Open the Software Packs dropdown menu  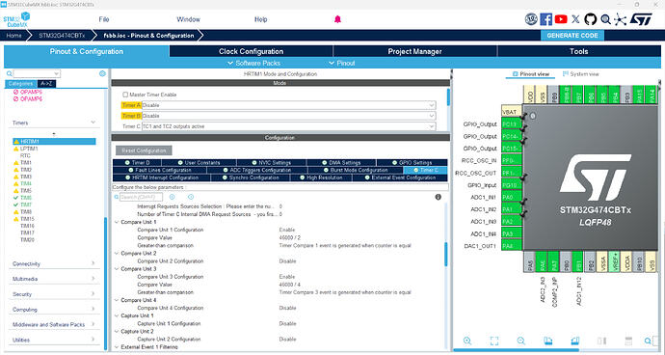tap(254, 63)
